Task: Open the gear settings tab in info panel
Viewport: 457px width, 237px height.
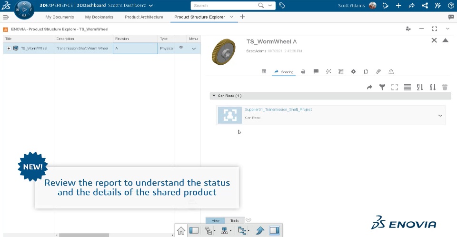Action: tap(353, 71)
